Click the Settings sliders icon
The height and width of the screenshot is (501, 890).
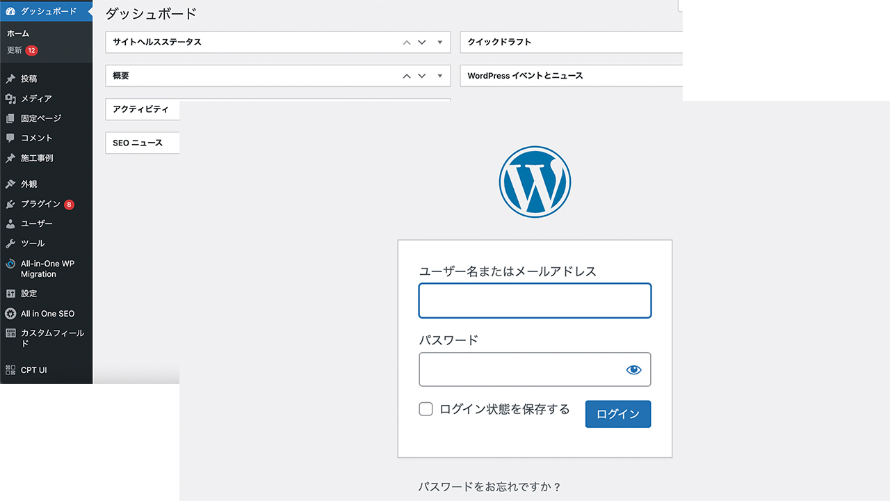pos(10,294)
